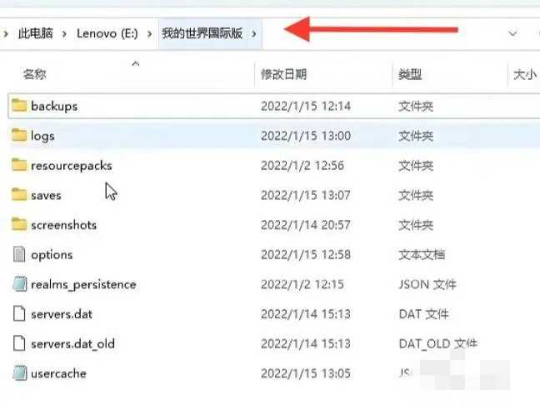Navigate to Lenovo (E:) breadcrumb
Screen dimensions: 540x410
point(107,33)
